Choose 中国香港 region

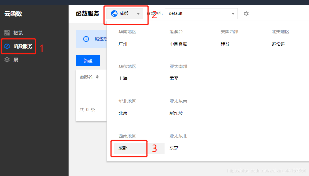(x=178, y=44)
